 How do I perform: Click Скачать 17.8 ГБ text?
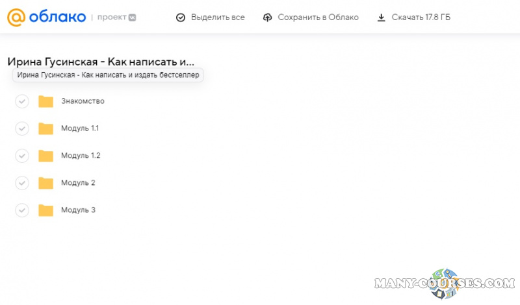(421, 18)
